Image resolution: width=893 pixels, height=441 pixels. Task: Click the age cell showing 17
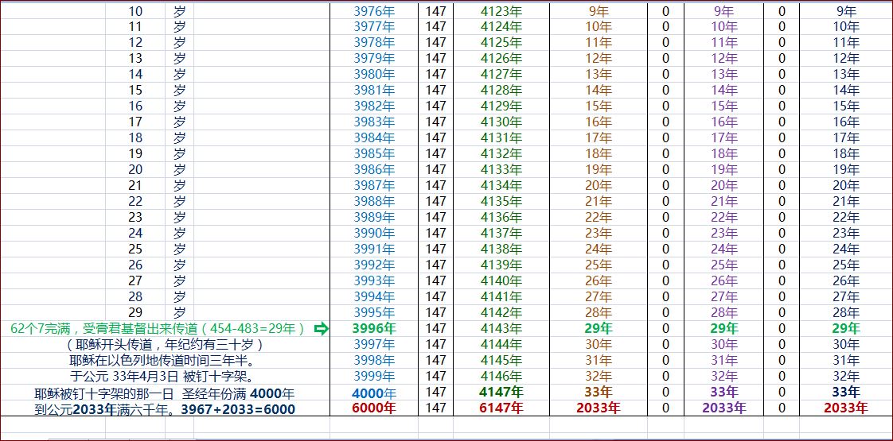coord(135,122)
